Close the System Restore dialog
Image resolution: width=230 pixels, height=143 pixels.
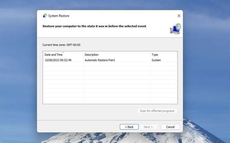coord(179,16)
